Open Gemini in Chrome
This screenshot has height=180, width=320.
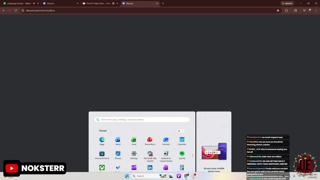pos(287,3)
